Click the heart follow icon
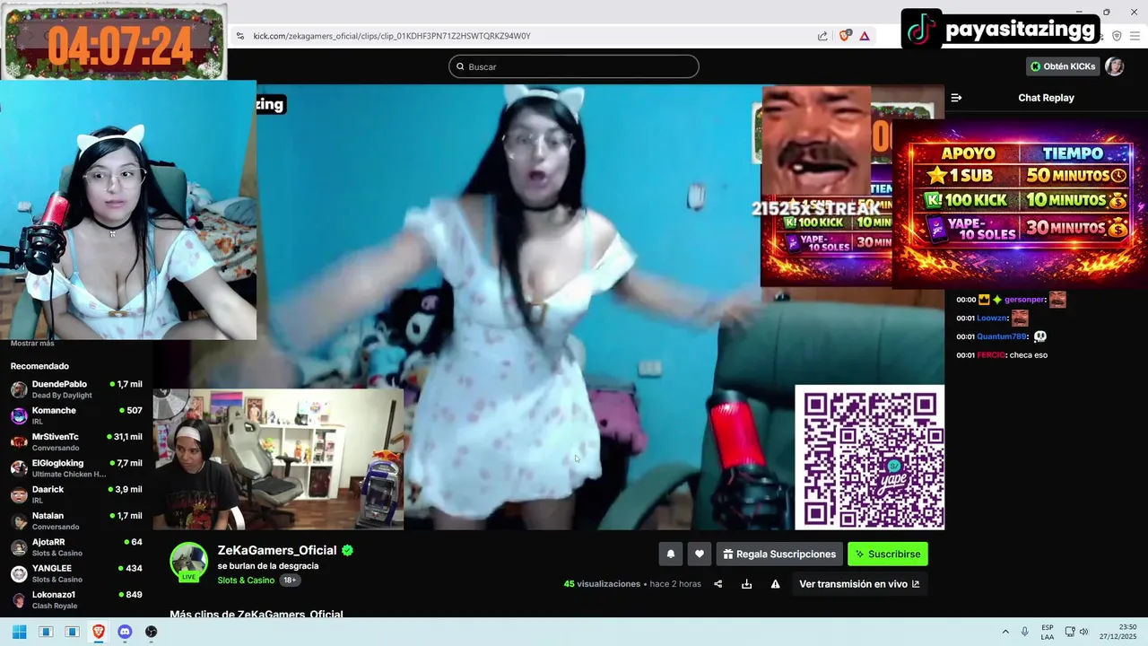Image resolution: width=1148 pixels, height=646 pixels. (x=700, y=554)
